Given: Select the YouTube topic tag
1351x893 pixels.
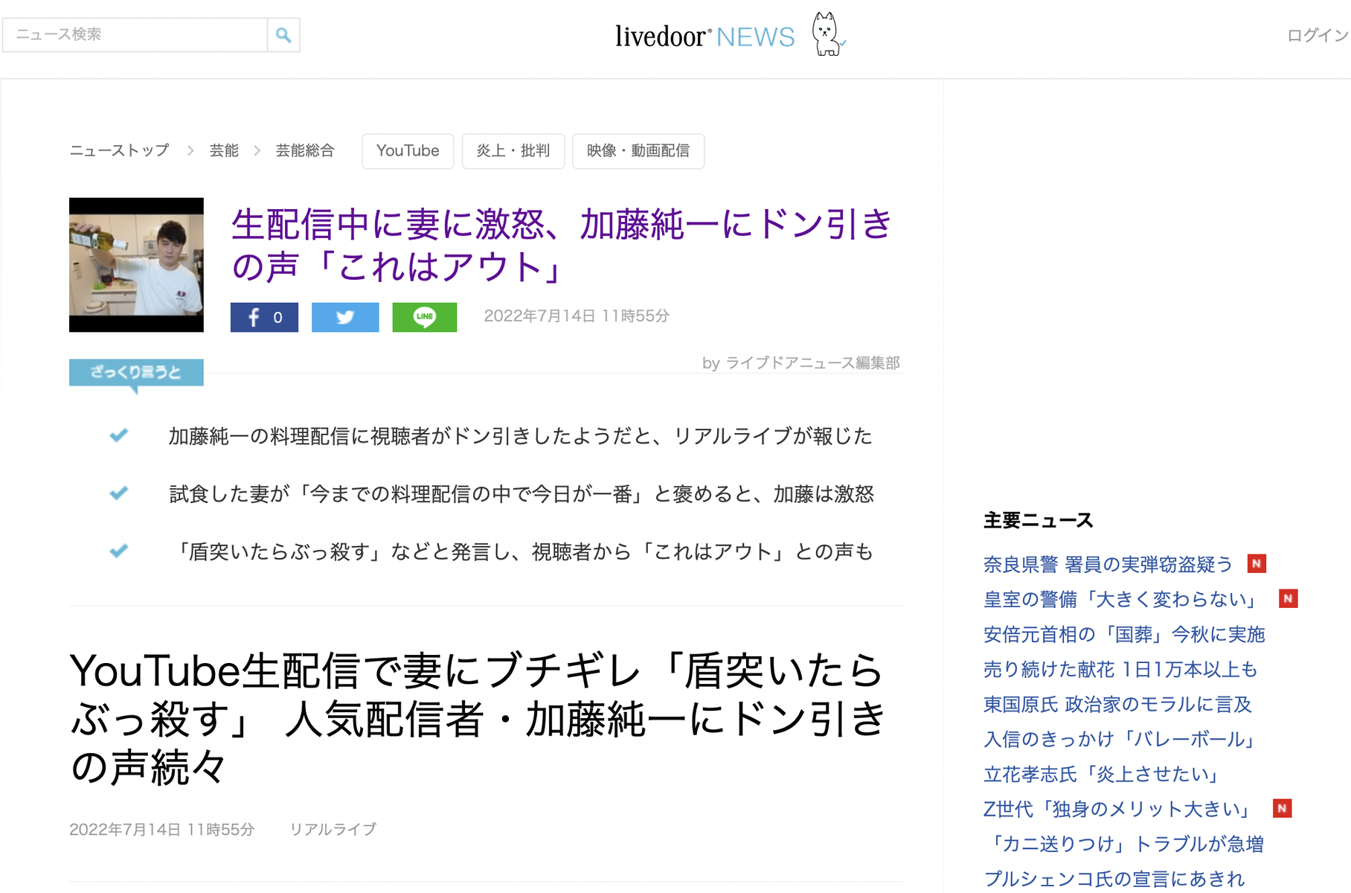Looking at the screenshot, I should click(408, 151).
